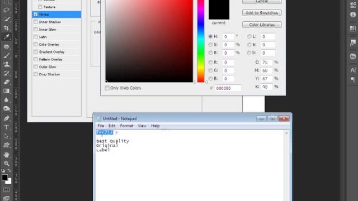Screen dimensions: 358x201
Task: Enable the Texture checkbox
Action: tap(40, 7)
